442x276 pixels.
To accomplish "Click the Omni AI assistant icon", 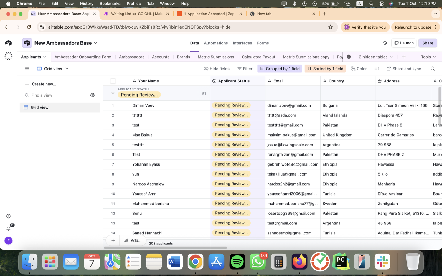I will coord(9,56).
